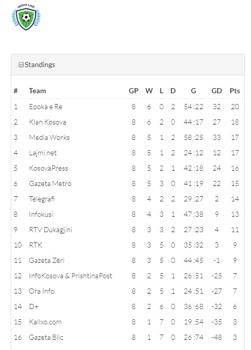
Task: Open the Kallxo.com team
Action: coord(45,322)
